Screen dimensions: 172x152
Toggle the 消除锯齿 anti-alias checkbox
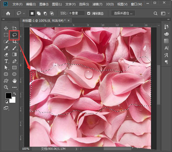89,13
